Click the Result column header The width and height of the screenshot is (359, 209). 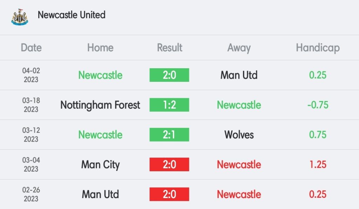(x=170, y=48)
